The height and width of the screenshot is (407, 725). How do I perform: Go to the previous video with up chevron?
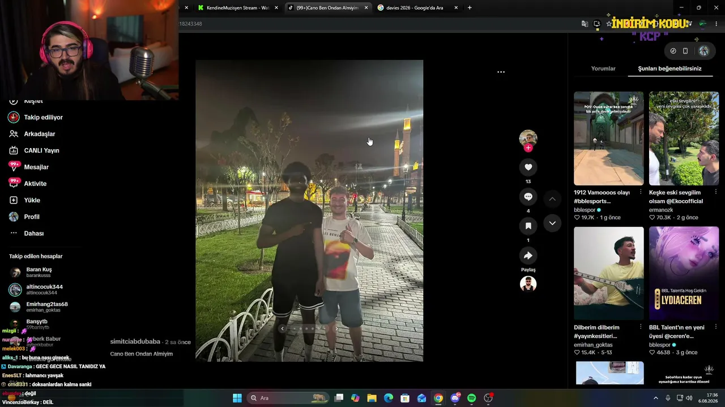(552, 199)
